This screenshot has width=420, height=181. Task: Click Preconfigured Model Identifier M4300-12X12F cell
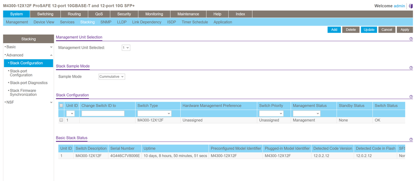coord(236,155)
